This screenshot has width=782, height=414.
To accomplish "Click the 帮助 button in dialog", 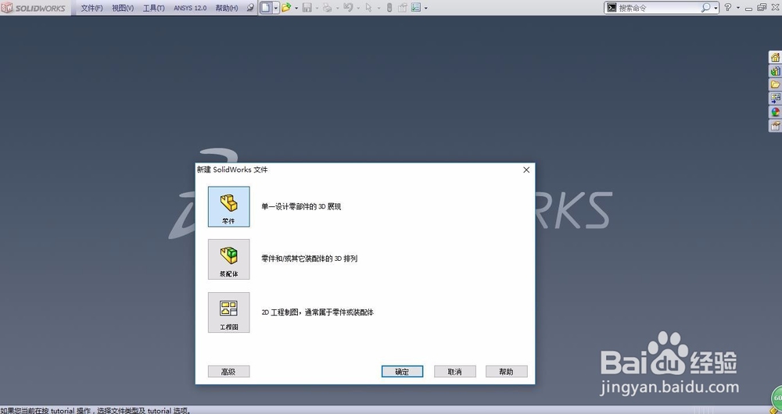I will (506, 372).
